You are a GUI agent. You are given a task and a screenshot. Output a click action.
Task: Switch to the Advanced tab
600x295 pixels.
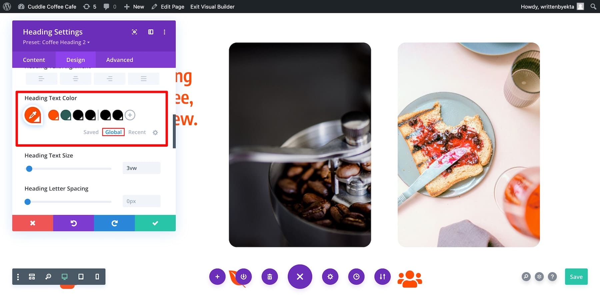tap(120, 60)
